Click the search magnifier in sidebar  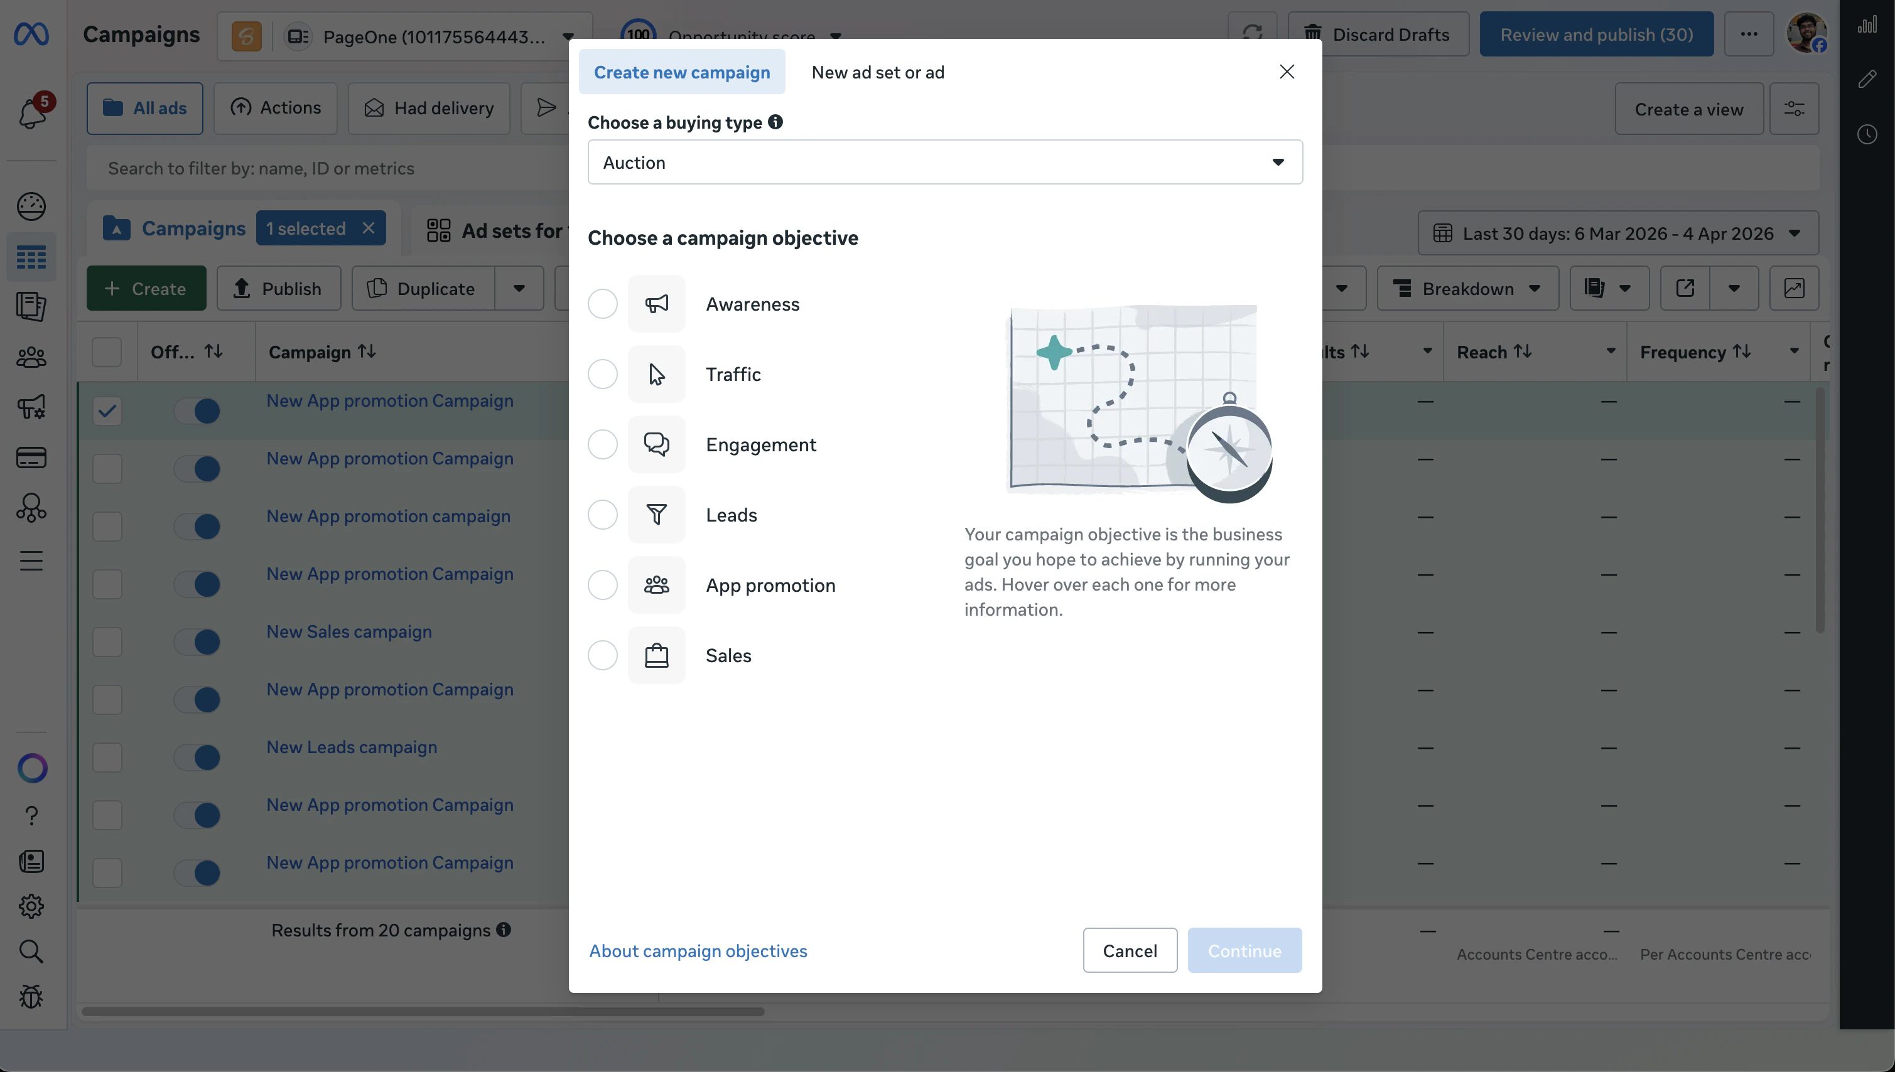(x=31, y=951)
